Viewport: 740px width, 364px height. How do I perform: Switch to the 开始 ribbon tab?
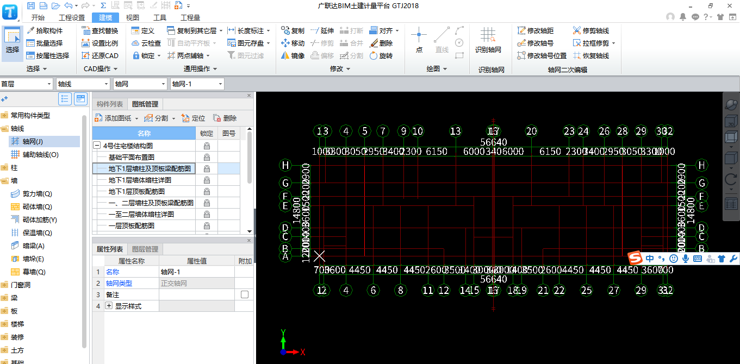click(x=38, y=17)
